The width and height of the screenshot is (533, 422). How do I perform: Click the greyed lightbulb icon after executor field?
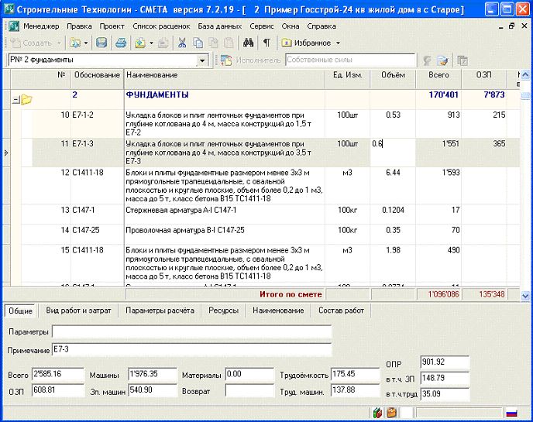click(x=428, y=60)
